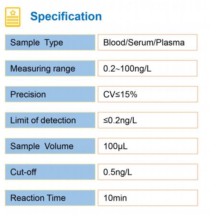215x215 pixels.
Task: Click the word Plasma in Sample Type value
Action: point(169,43)
